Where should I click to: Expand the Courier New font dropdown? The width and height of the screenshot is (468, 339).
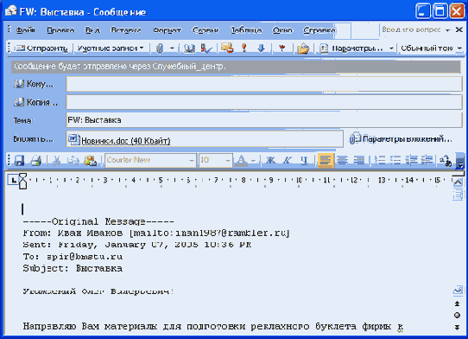pyautogui.click(x=192, y=161)
